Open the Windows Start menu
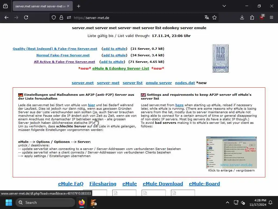 pyautogui.click(x=9, y=202)
